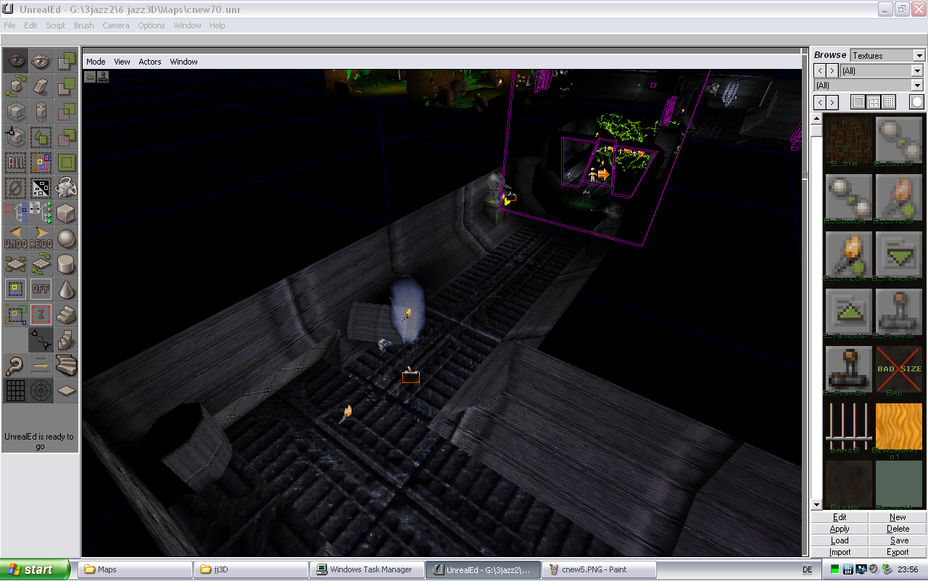The image size is (928, 581).
Task: Click the Load button in texture browser
Action: pos(840,540)
